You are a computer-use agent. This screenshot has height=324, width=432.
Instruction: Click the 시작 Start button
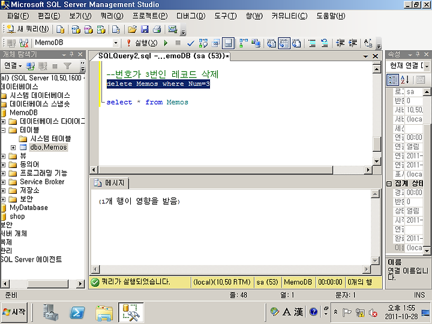(14, 312)
